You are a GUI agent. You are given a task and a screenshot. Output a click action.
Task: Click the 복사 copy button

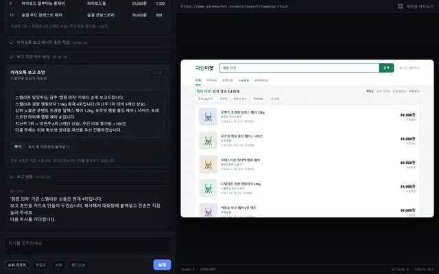[18, 147]
